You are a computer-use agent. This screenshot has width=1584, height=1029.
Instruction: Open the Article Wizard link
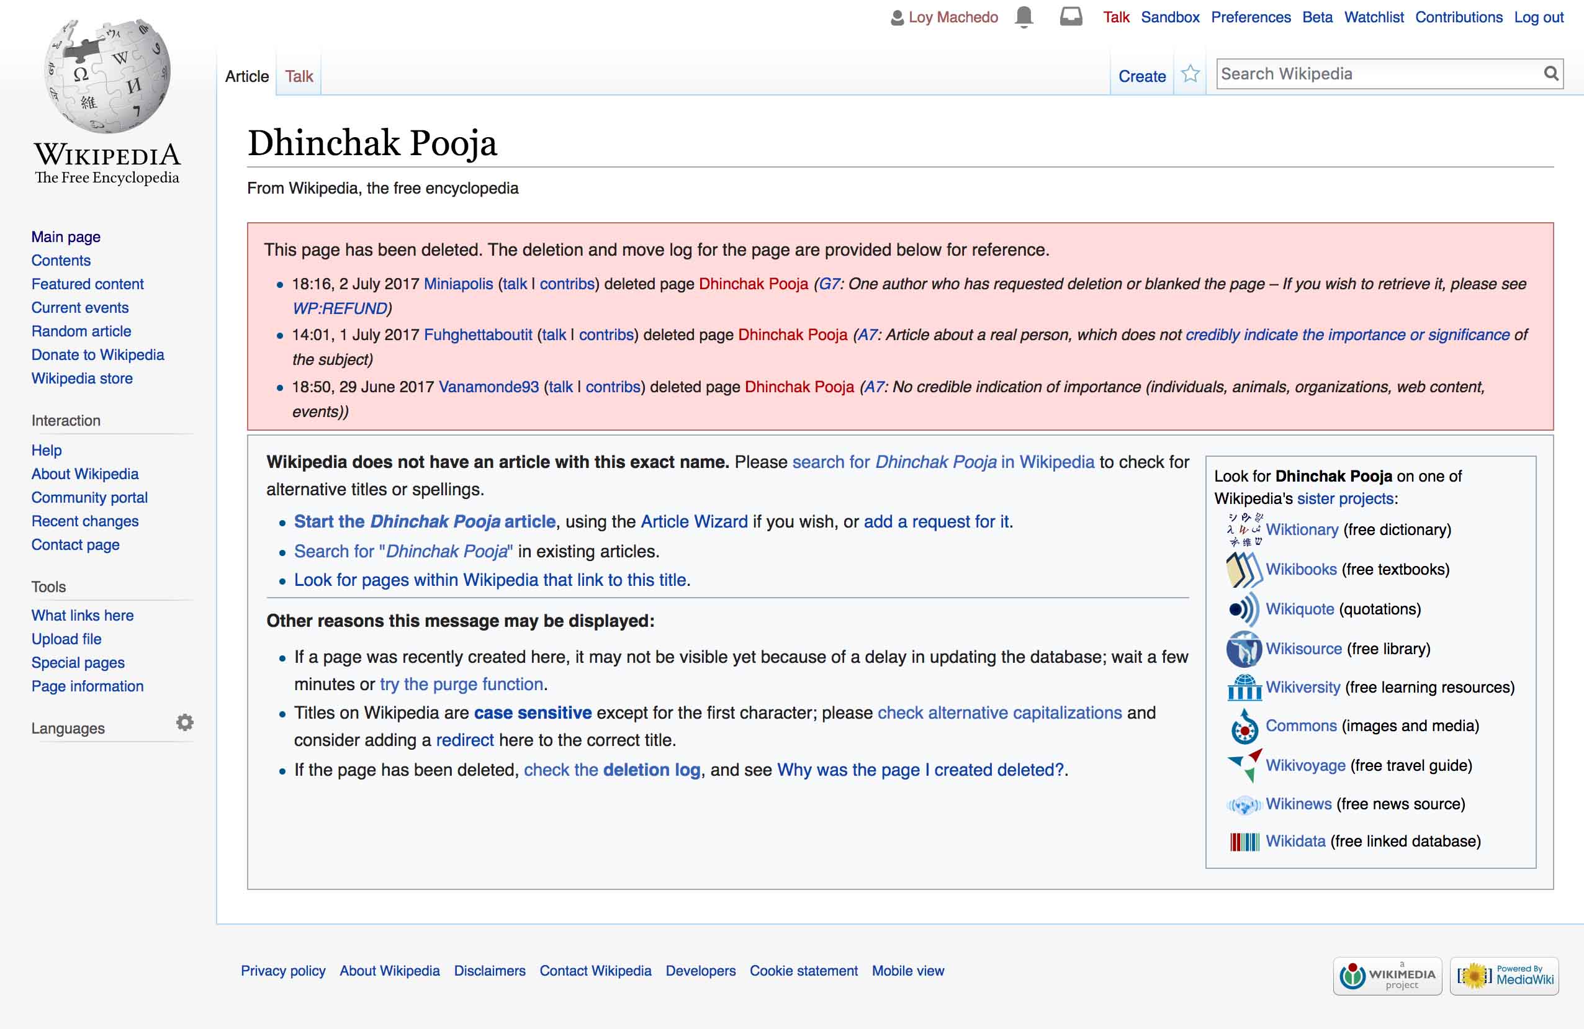click(x=694, y=522)
